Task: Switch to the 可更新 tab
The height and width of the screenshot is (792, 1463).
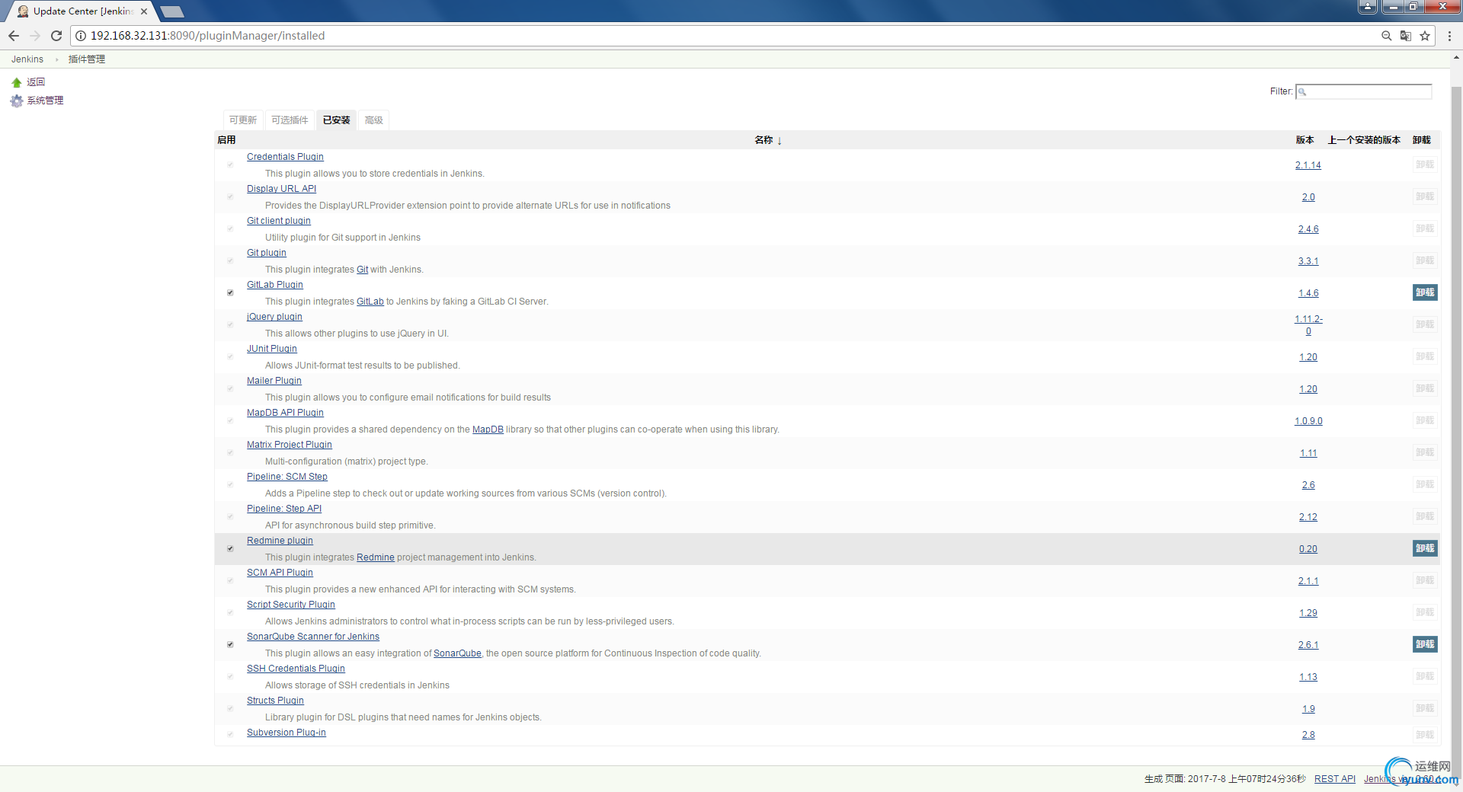Action: coord(243,120)
